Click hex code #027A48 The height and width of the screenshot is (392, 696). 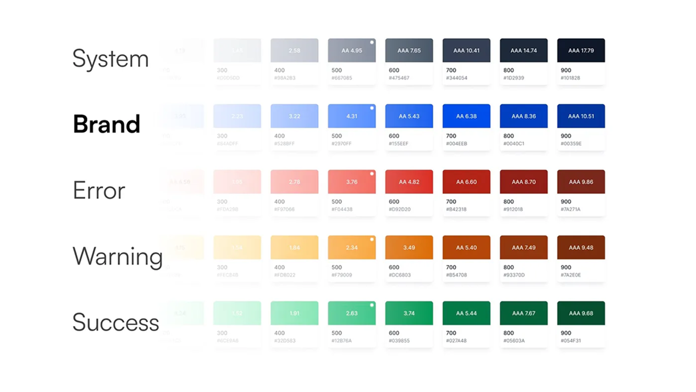point(456,341)
